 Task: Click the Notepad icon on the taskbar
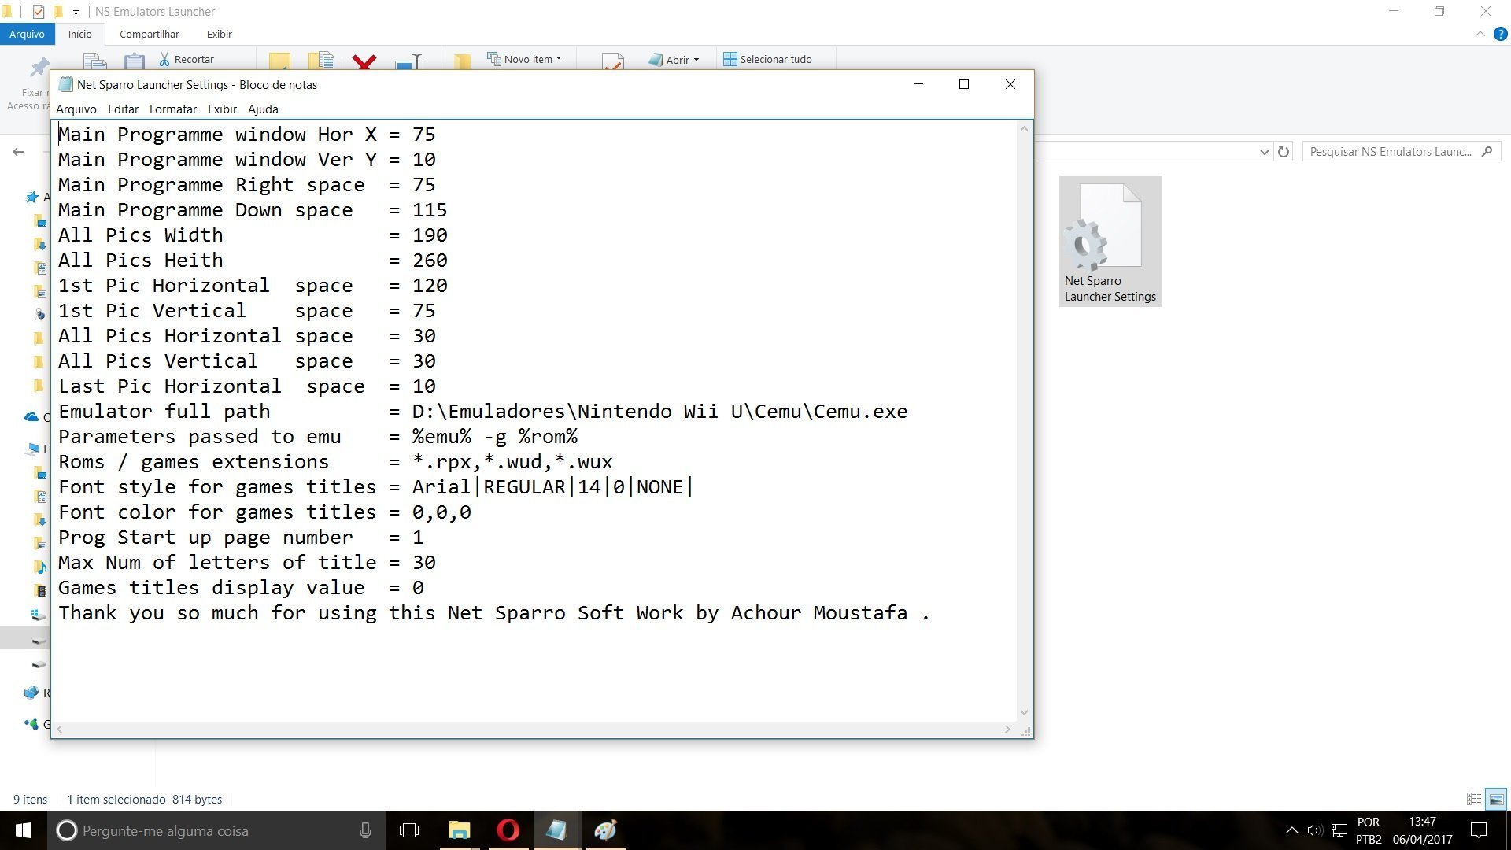click(556, 830)
